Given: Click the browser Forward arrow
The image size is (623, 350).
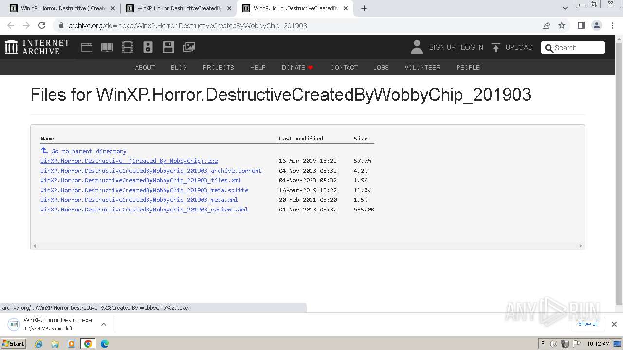Looking at the screenshot, I should pyautogui.click(x=26, y=25).
